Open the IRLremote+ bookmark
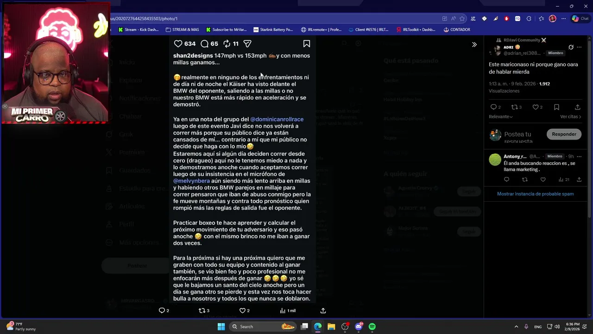593x334 pixels. [x=321, y=30]
